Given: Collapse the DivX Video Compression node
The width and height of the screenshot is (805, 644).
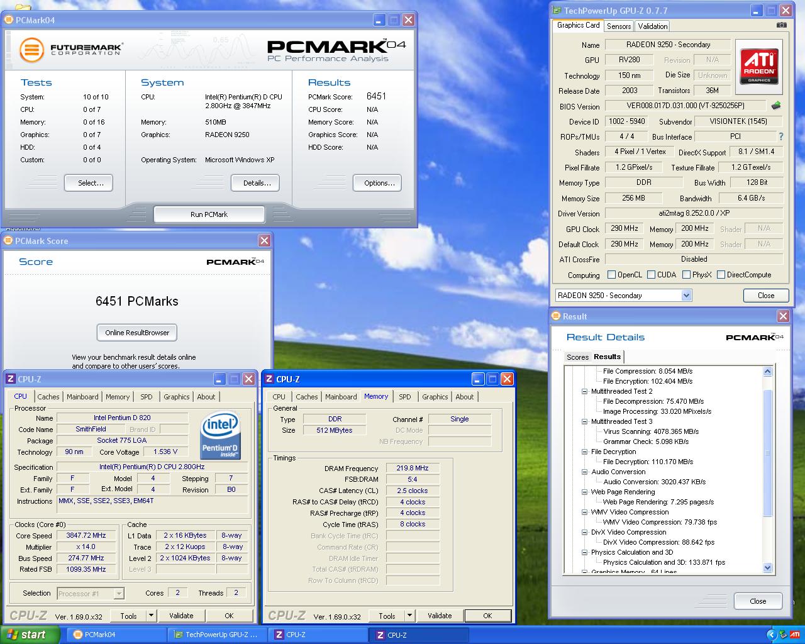Looking at the screenshot, I should pos(584,532).
